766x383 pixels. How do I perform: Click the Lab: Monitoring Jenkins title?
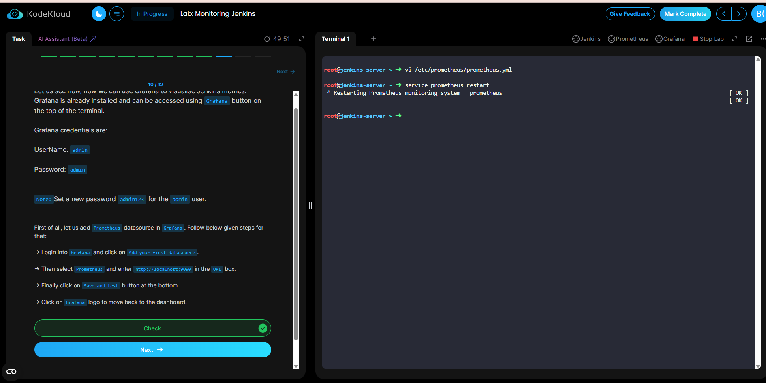[x=218, y=14]
